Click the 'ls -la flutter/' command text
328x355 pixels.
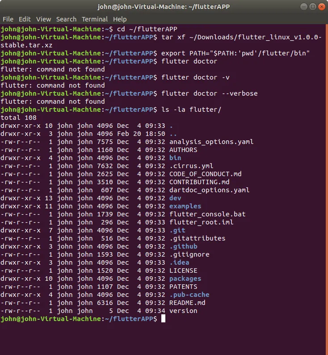191,110
